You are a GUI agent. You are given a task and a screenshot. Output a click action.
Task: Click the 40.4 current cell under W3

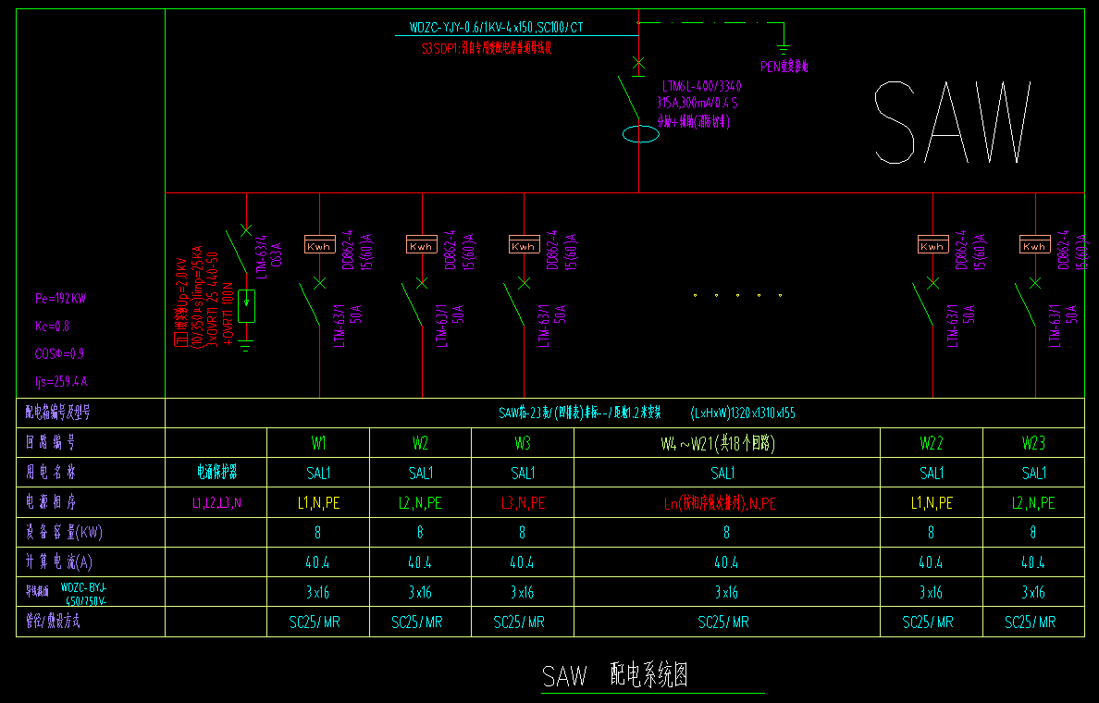(x=522, y=562)
